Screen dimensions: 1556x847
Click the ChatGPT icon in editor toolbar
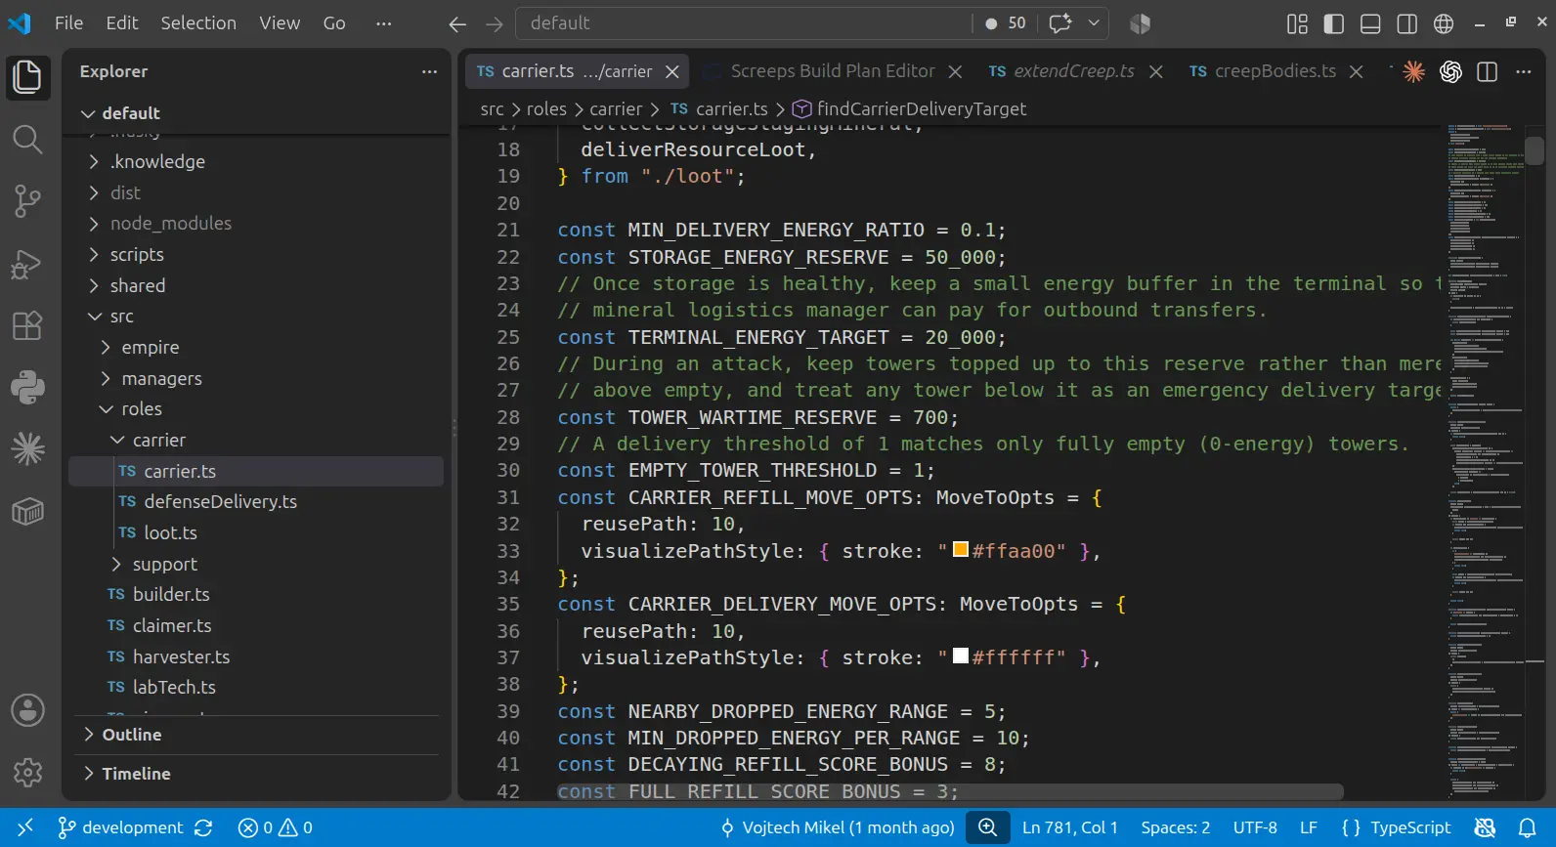(1450, 71)
